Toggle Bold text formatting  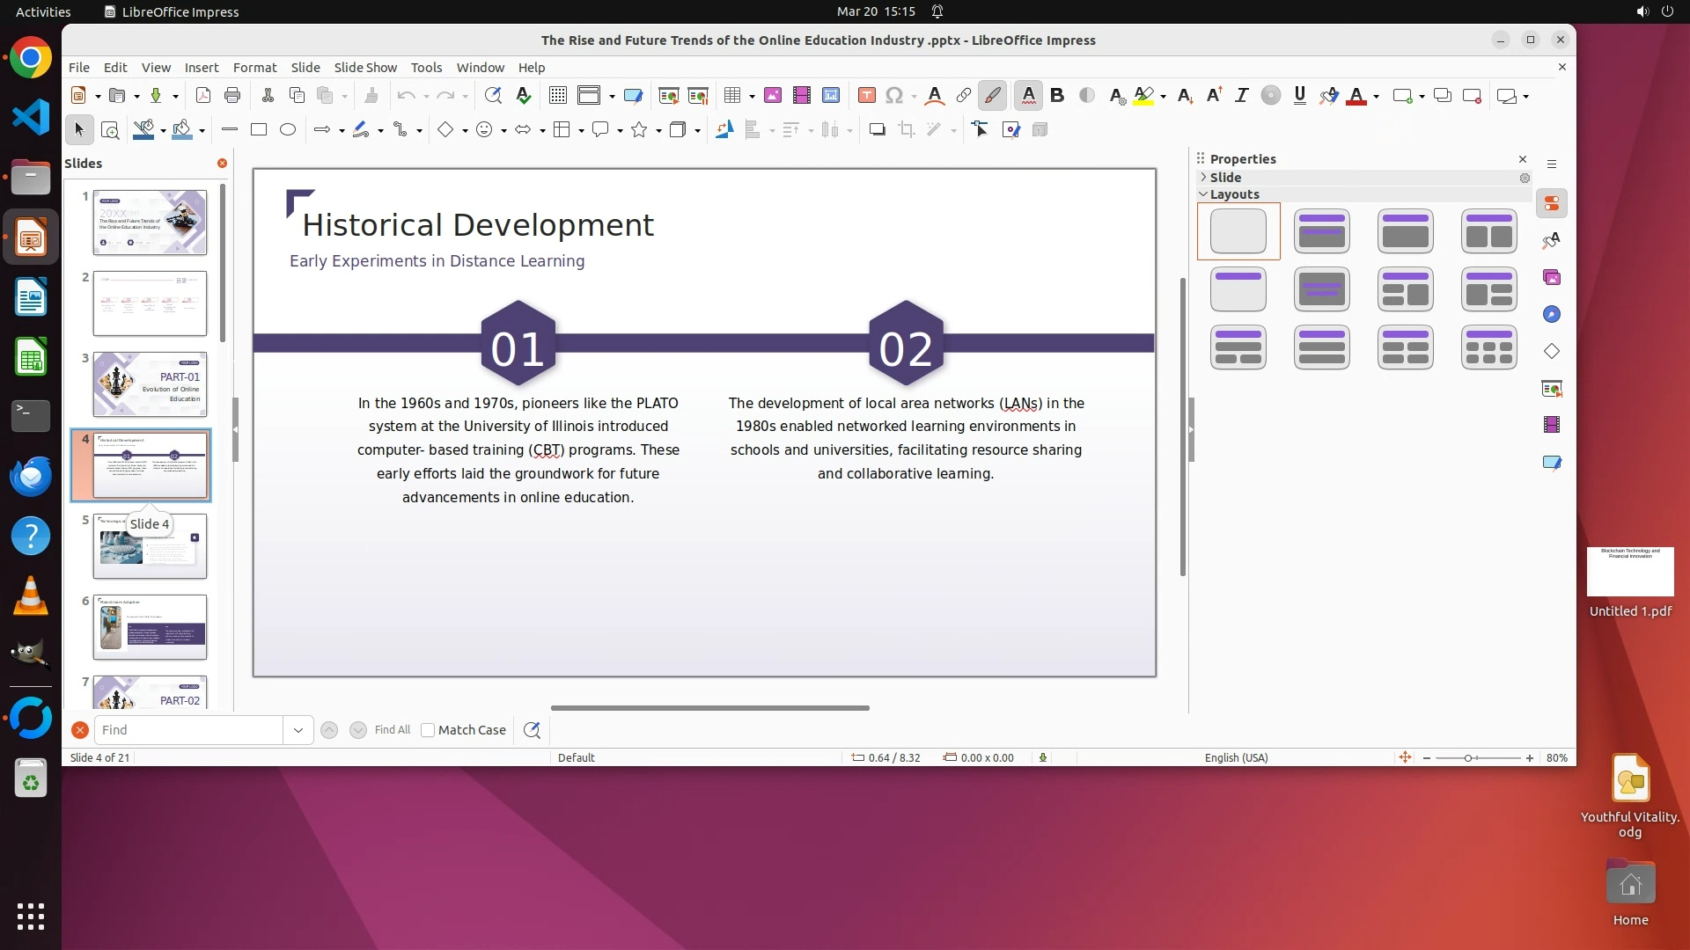click(x=1057, y=96)
